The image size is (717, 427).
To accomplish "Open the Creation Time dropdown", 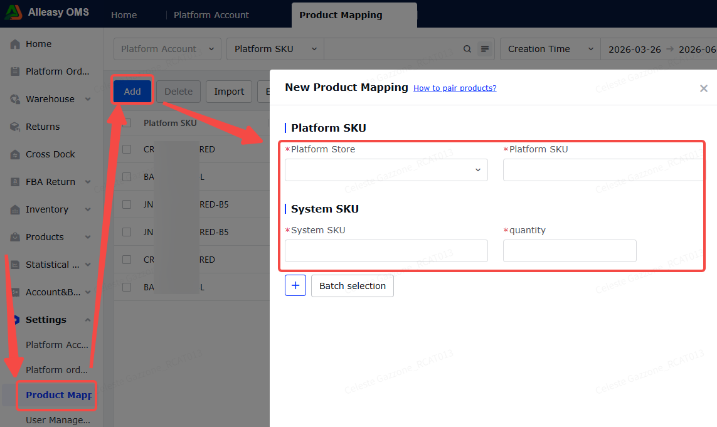I will point(550,49).
